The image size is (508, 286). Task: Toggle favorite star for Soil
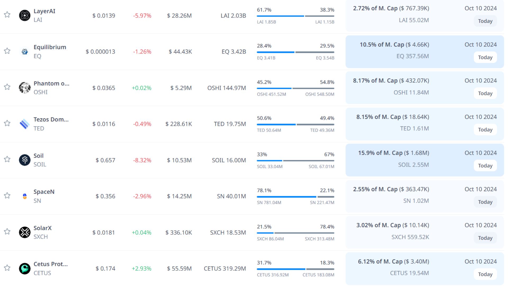pyautogui.click(x=7, y=159)
